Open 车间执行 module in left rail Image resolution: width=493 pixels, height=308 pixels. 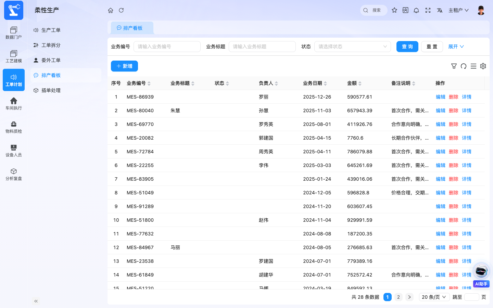pos(14,104)
